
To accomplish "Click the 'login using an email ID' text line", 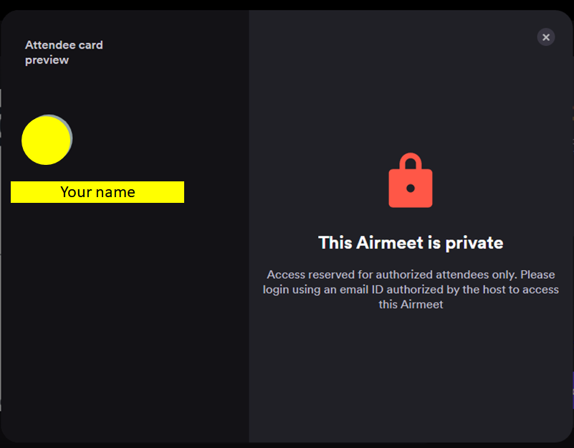I will 411,290.
